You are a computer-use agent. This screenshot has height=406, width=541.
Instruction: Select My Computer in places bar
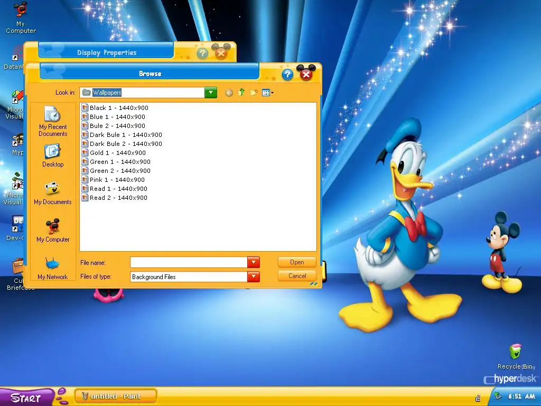(53, 230)
